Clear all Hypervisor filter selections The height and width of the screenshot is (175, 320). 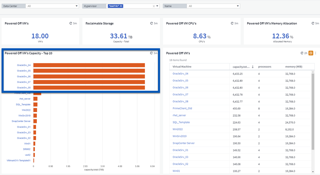coord(153,6)
